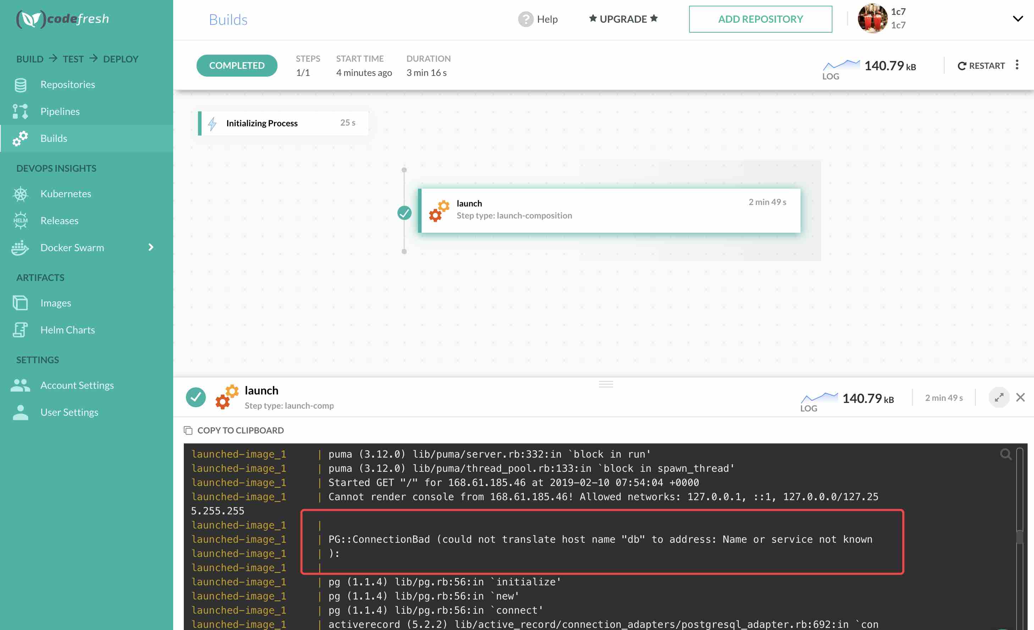1034x630 pixels.
Task: Open the account dropdown menu
Action: (x=1018, y=19)
